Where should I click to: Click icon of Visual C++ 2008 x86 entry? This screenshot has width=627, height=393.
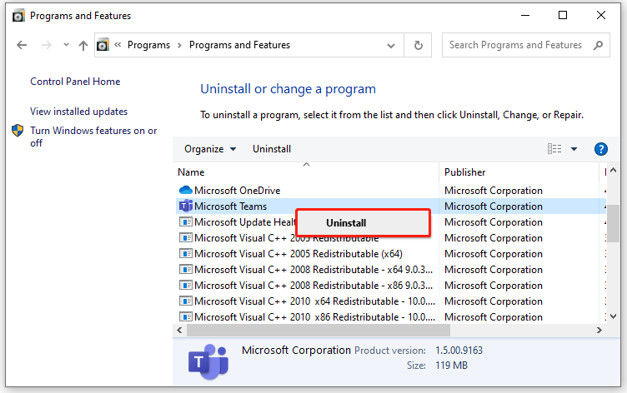tap(186, 285)
